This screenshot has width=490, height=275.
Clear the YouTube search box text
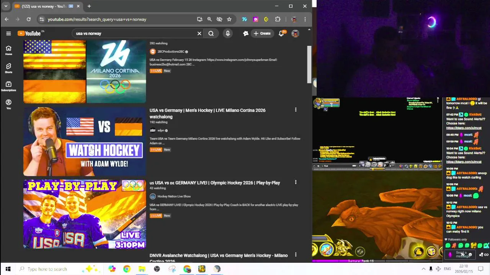pos(199,33)
